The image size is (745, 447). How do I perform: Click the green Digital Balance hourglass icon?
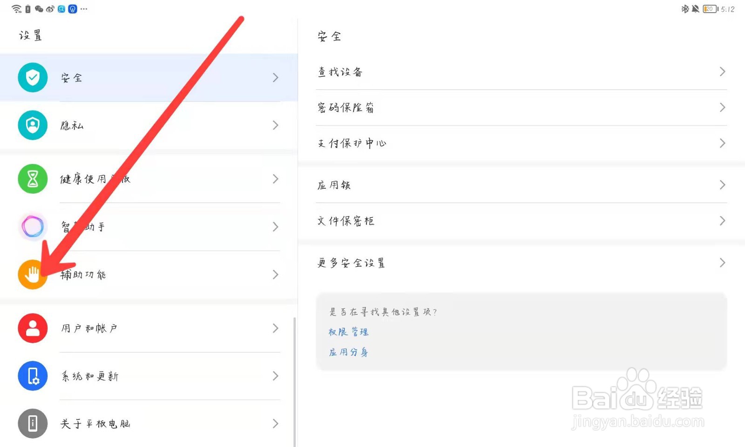pyautogui.click(x=33, y=179)
